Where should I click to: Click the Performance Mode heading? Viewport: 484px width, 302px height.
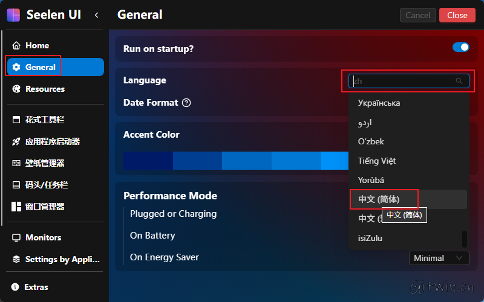(x=170, y=196)
